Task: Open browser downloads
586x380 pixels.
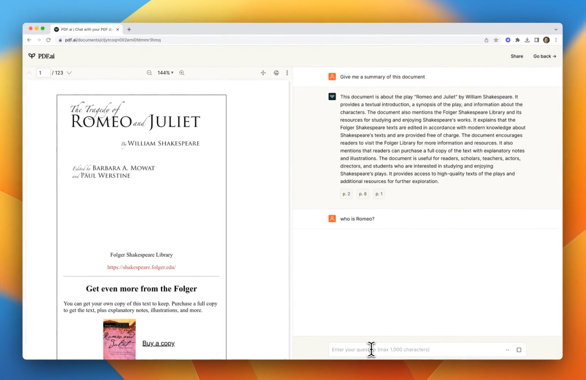Action: [x=527, y=40]
